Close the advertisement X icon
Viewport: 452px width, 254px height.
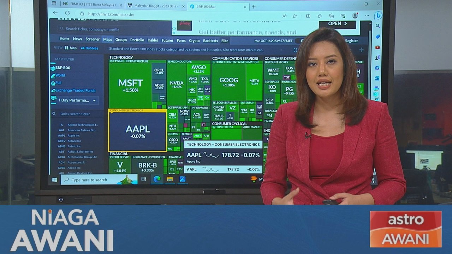point(174,33)
